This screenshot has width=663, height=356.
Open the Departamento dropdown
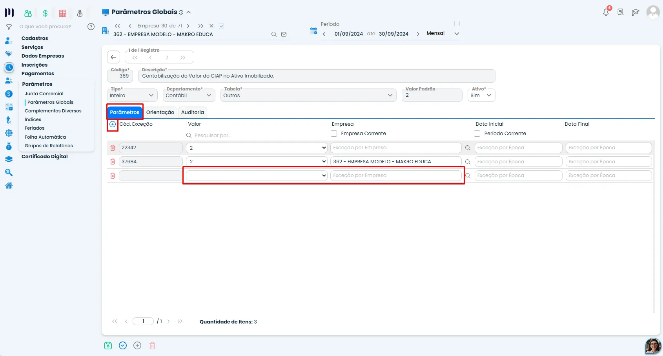[189, 95]
